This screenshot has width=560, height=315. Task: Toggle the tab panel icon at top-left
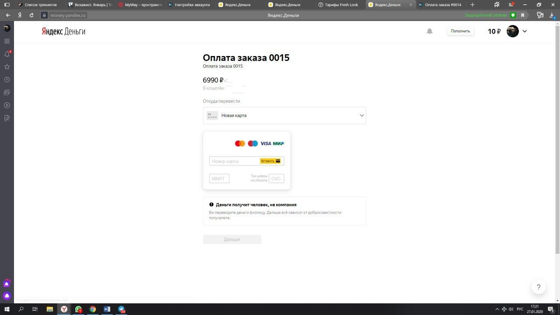pyautogui.click(x=7, y=4)
